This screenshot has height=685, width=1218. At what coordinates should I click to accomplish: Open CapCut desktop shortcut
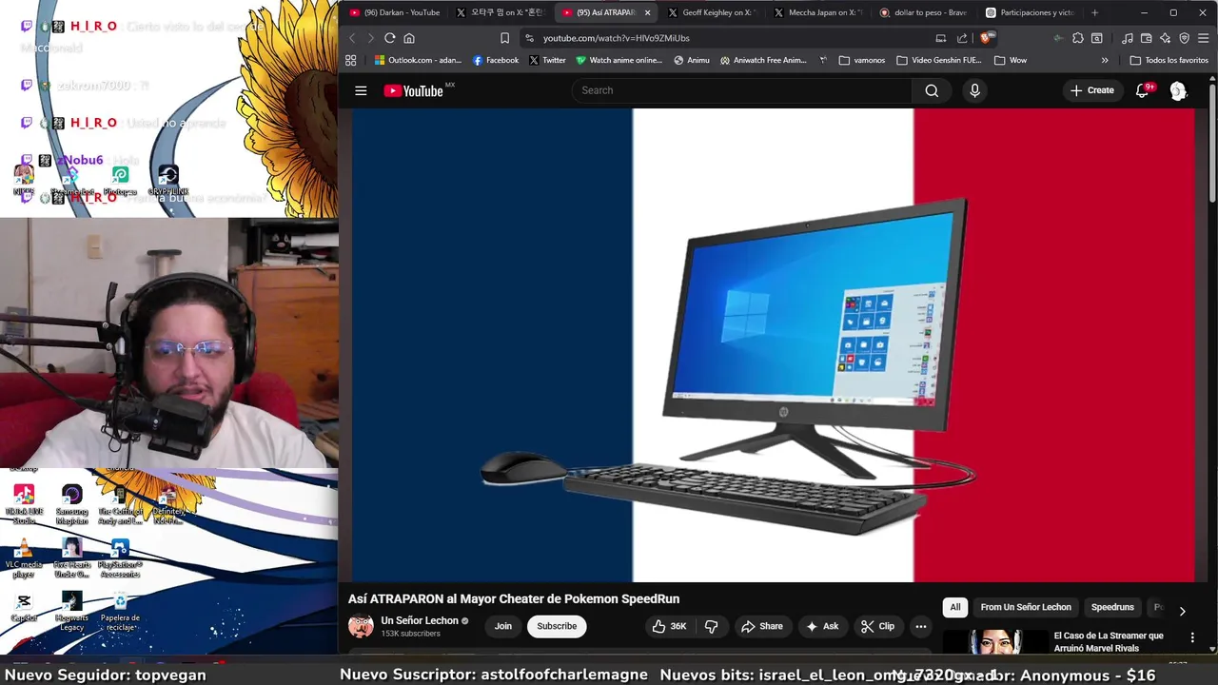click(x=24, y=607)
